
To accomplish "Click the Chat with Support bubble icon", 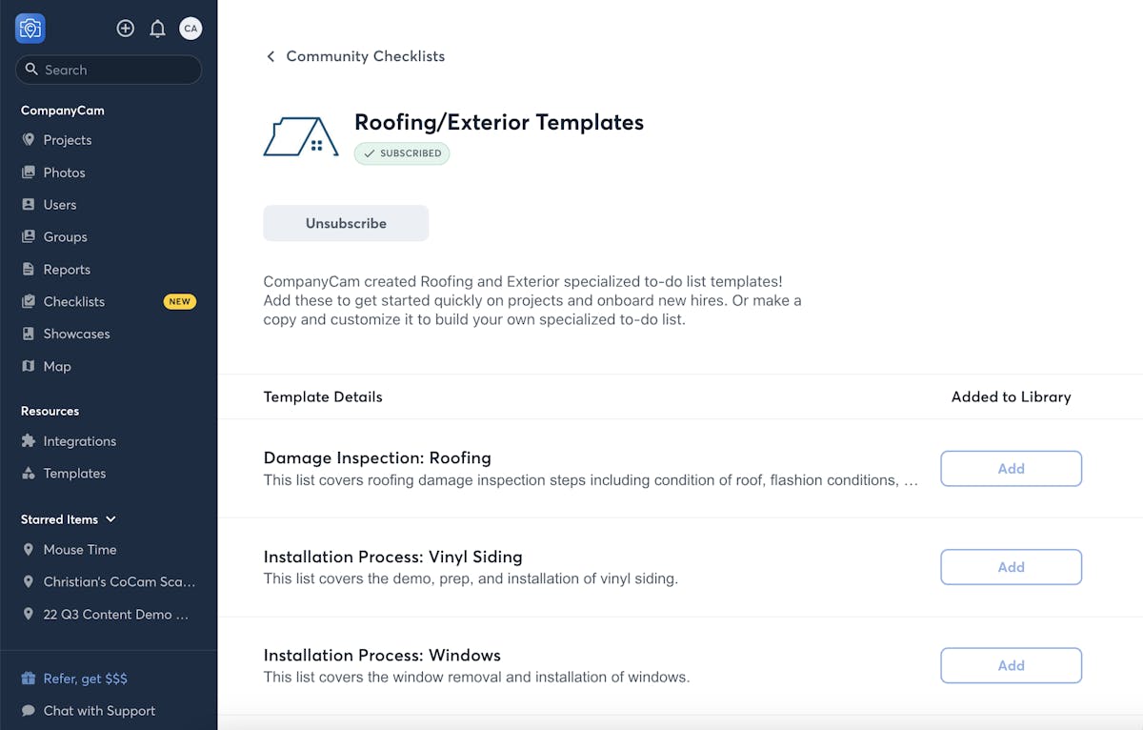I will coord(29,711).
